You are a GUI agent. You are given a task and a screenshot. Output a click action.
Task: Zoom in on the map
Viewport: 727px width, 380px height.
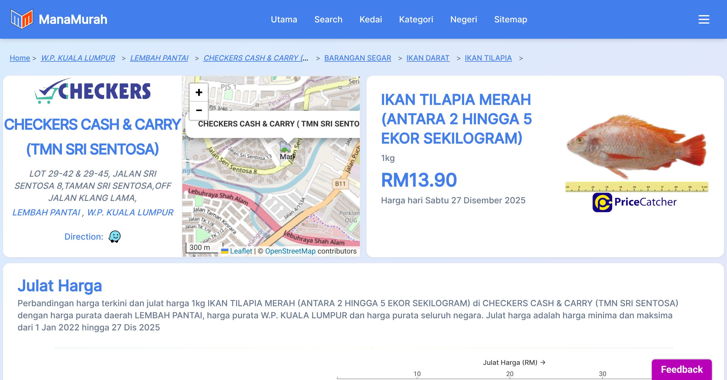199,93
